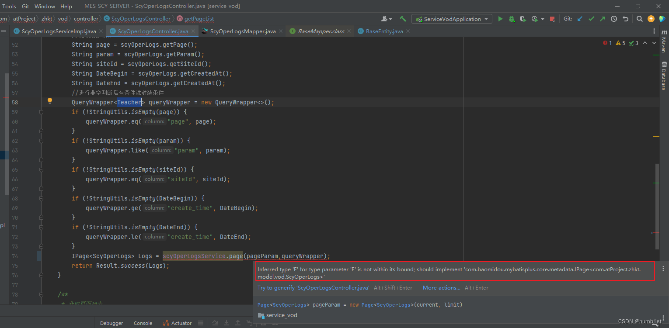Click the vod breadcrumb item

tap(63, 19)
